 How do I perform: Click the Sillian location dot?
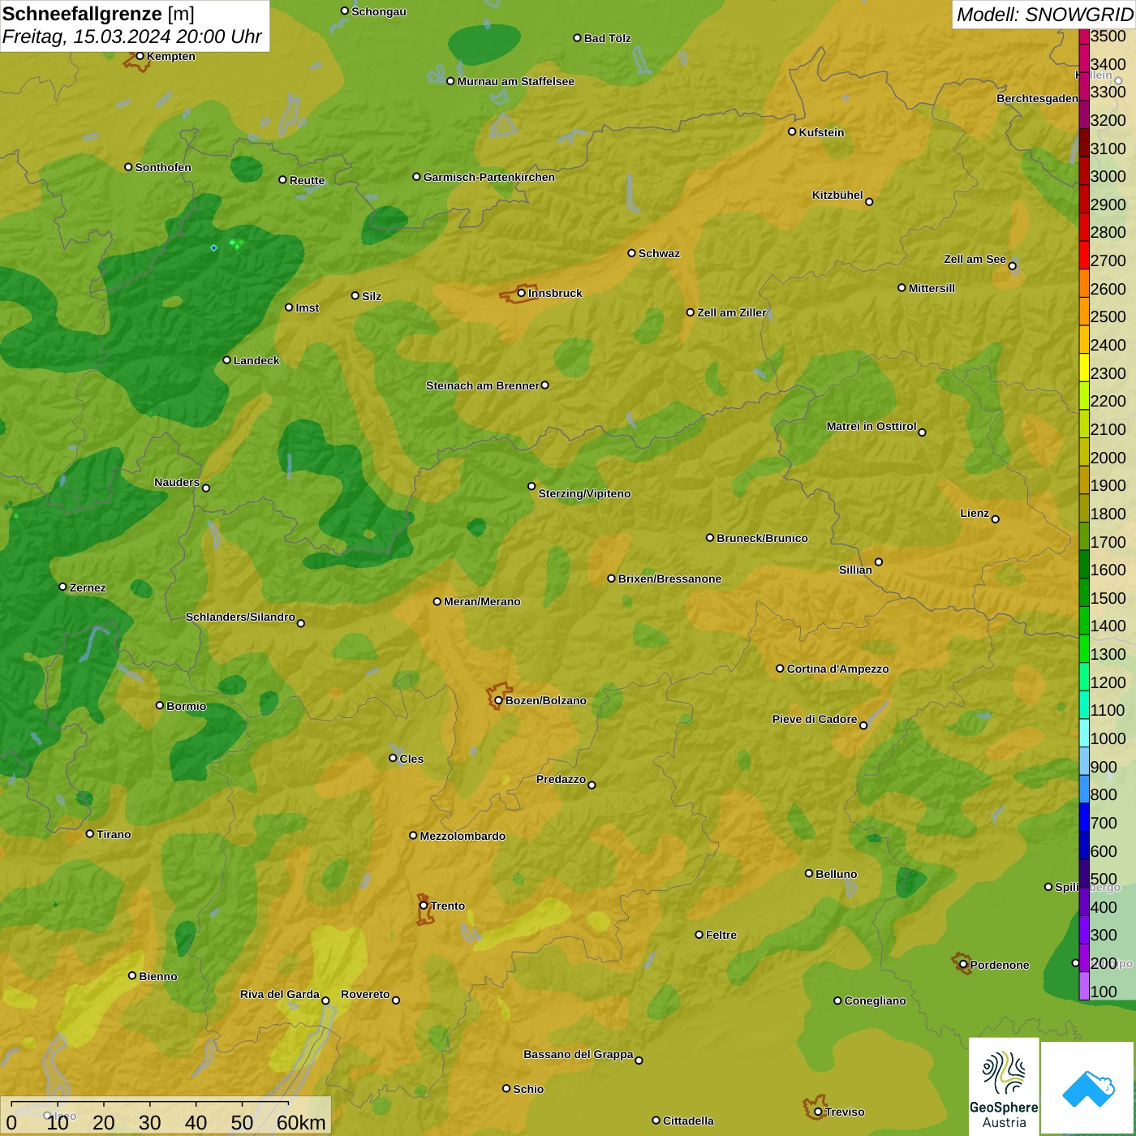pyautogui.click(x=879, y=562)
